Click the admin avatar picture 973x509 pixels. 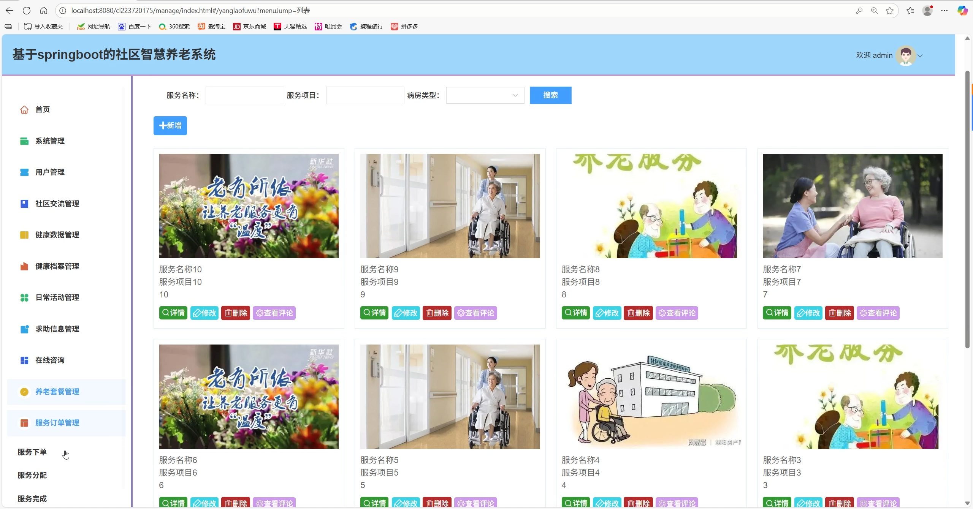pos(905,55)
